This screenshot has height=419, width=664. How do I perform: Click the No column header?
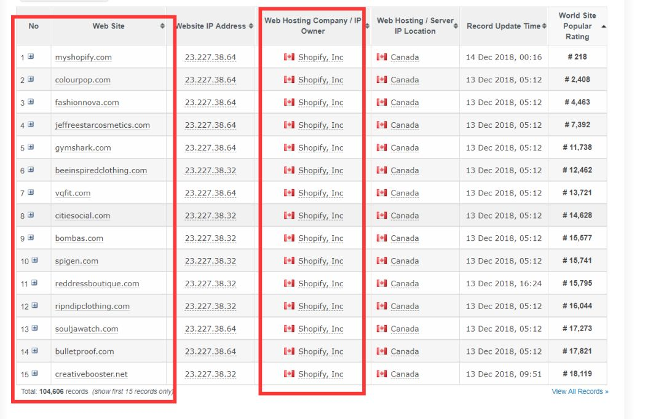(33, 26)
